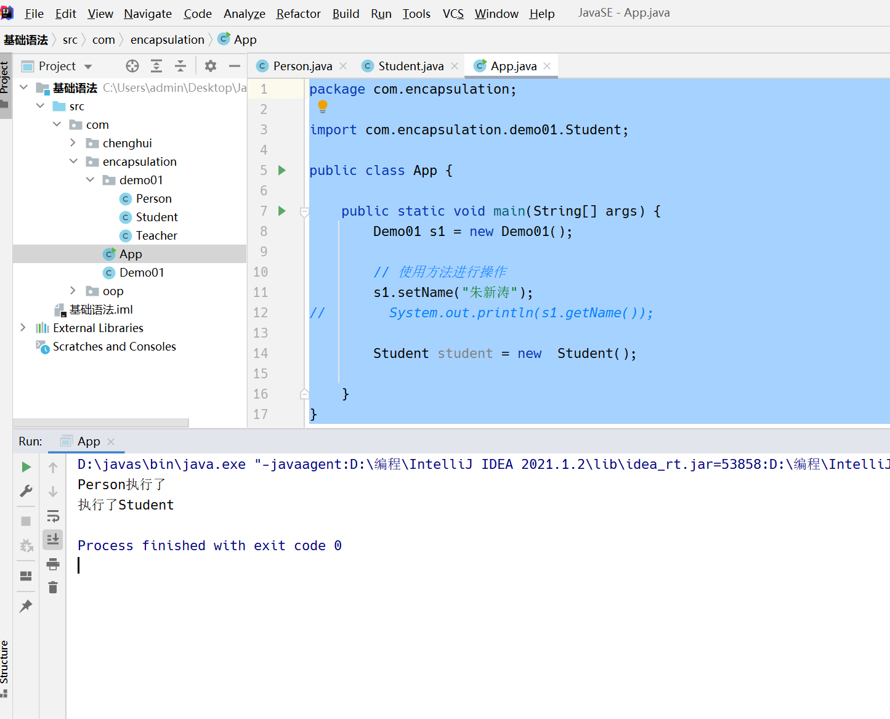Open the File menu
The width and height of the screenshot is (890, 719).
[34, 14]
